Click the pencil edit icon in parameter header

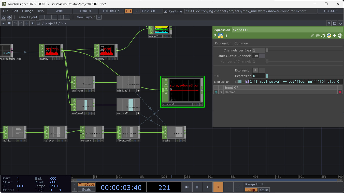[x=312, y=36]
